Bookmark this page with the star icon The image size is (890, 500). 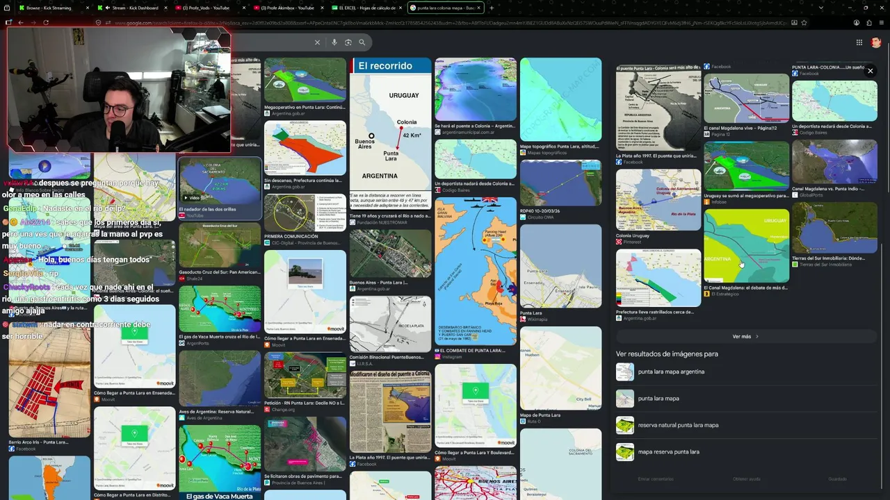804,22
